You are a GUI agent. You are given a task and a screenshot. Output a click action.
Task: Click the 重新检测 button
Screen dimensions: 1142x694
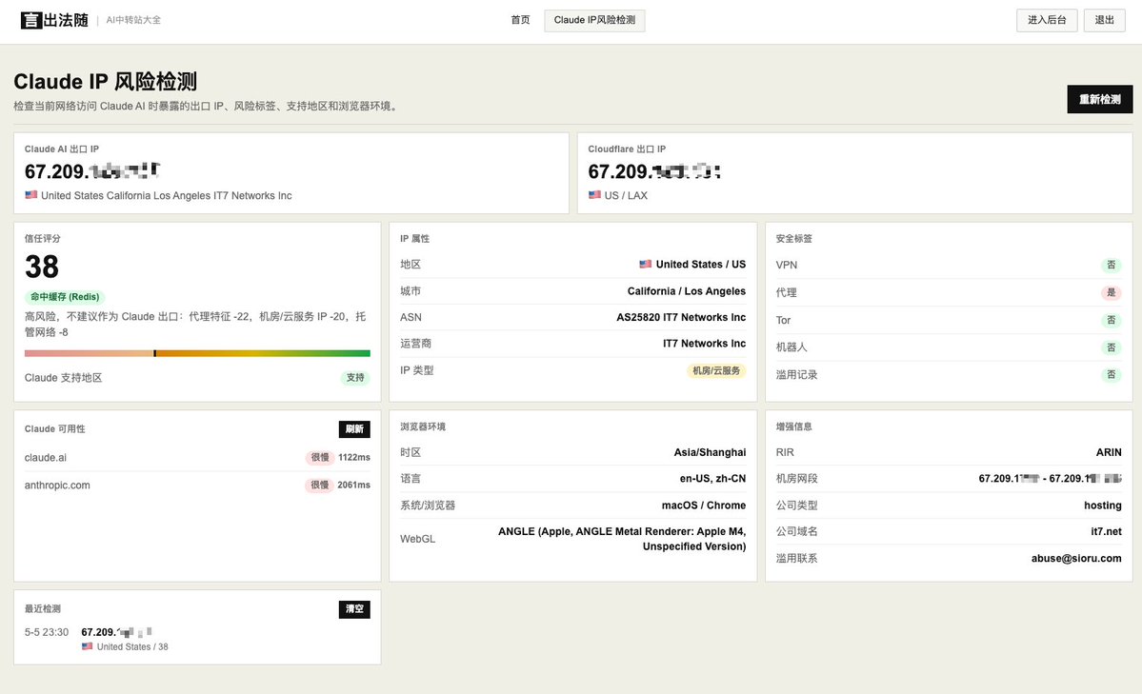tap(1100, 99)
